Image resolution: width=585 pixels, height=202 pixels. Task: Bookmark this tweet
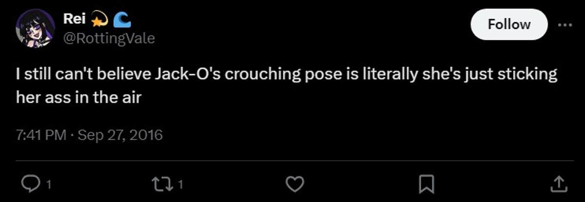428,183
